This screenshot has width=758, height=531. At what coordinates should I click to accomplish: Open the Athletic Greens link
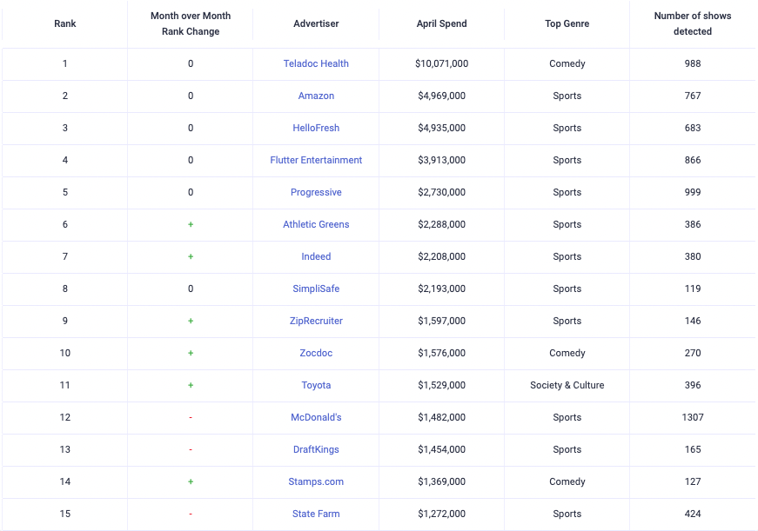point(316,224)
